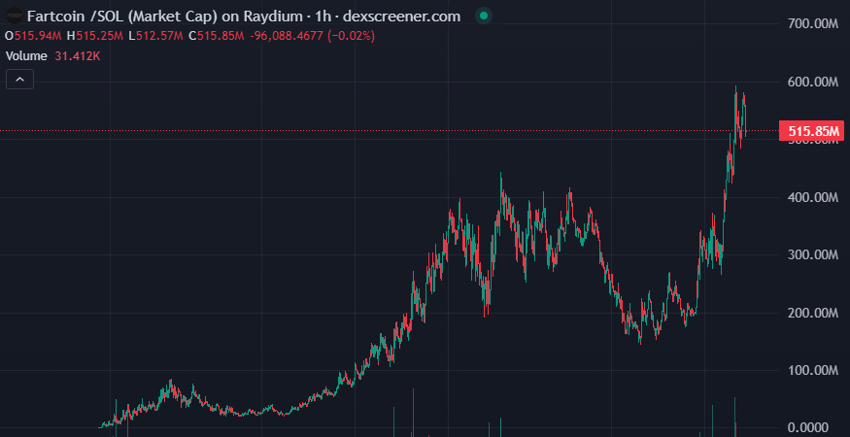Image resolution: width=850 pixels, height=437 pixels.
Task: Click the Fartcoin token logo icon
Action: (x=15, y=16)
